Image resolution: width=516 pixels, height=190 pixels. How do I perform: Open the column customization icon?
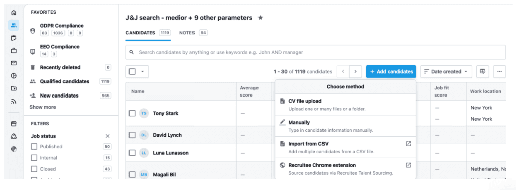(482, 71)
